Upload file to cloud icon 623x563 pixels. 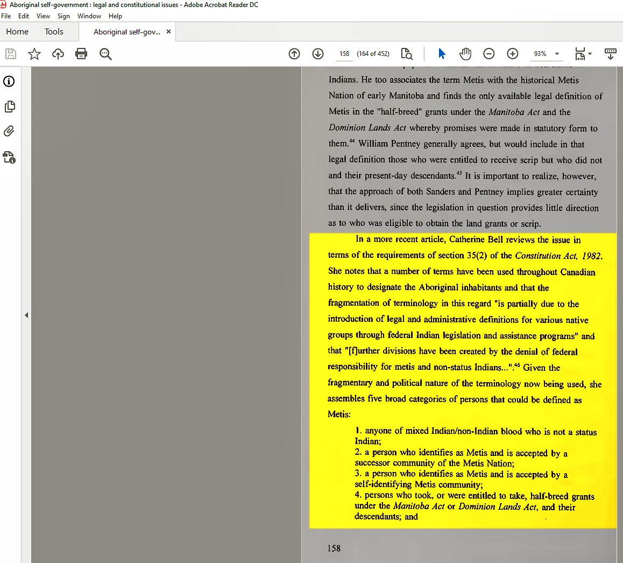(x=58, y=54)
